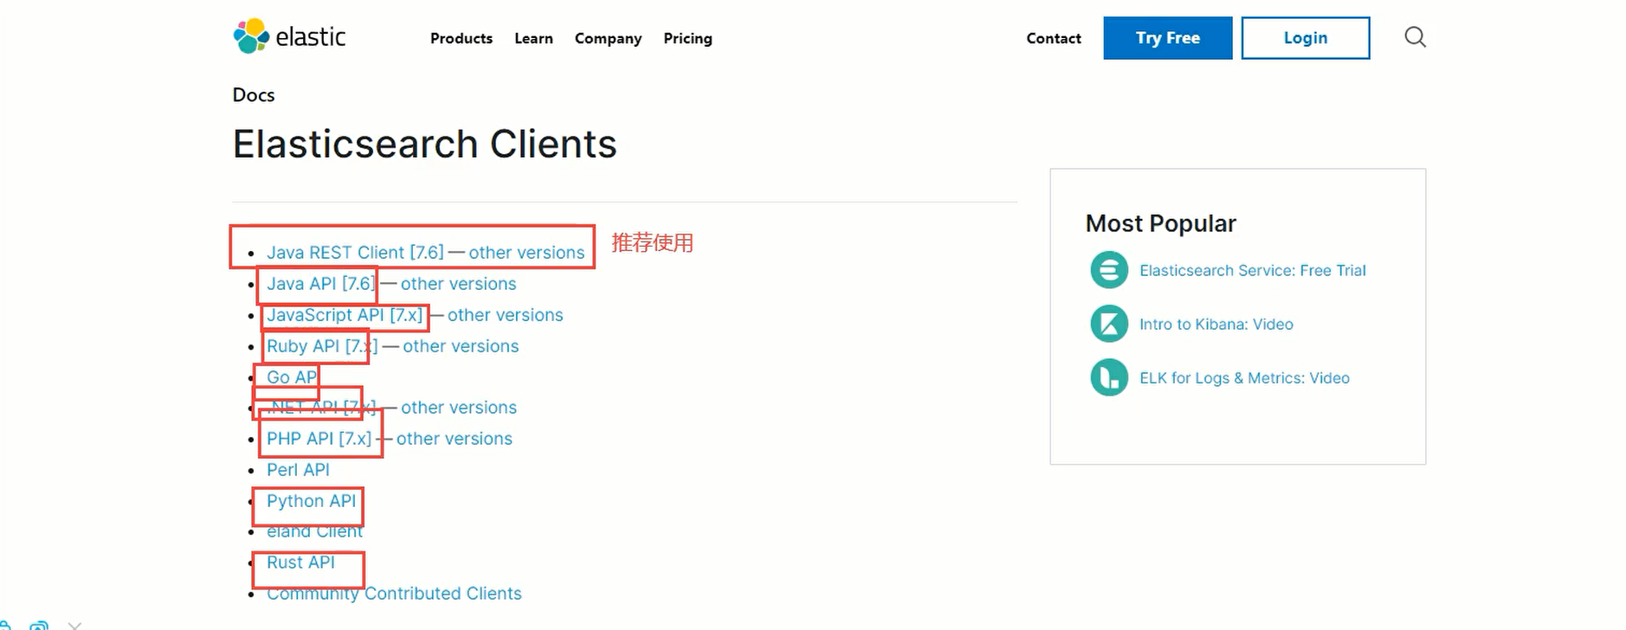The height and width of the screenshot is (630, 1626).
Task: Open the Products menu
Action: pos(461,38)
